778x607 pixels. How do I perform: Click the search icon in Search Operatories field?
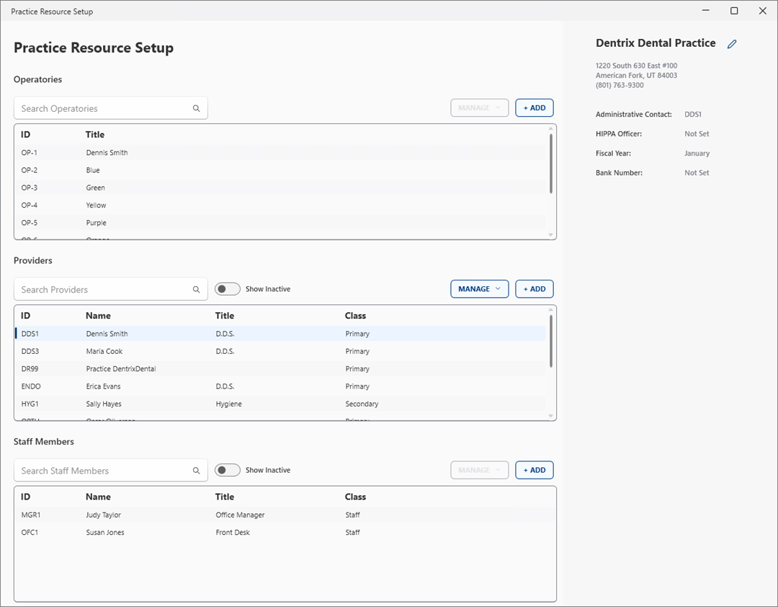click(x=196, y=107)
